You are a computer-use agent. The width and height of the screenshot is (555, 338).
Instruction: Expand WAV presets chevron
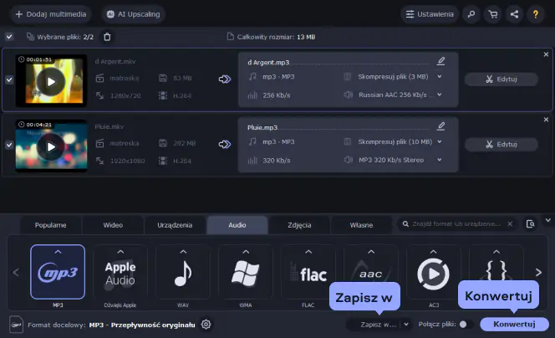pyautogui.click(x=183, y=252)
